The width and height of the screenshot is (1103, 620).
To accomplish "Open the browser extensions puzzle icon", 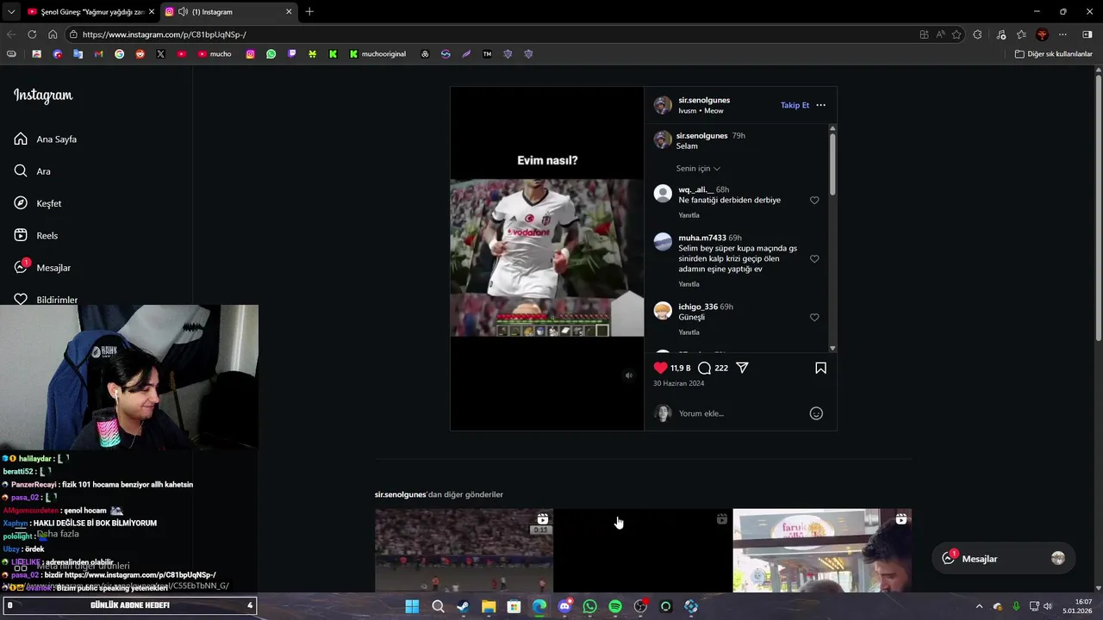I will click(x=977, y=34).
